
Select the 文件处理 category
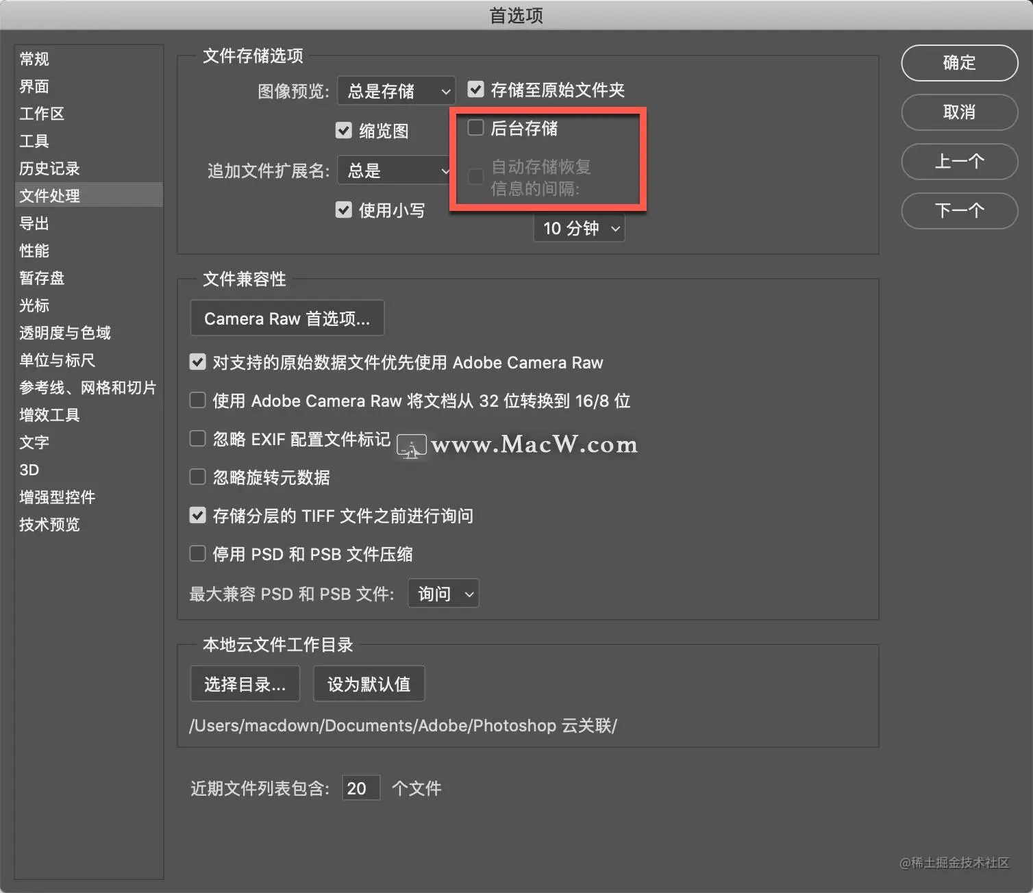[x=88, y=195]
